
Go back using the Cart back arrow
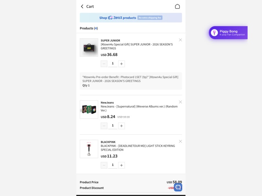tap(82, 6)
